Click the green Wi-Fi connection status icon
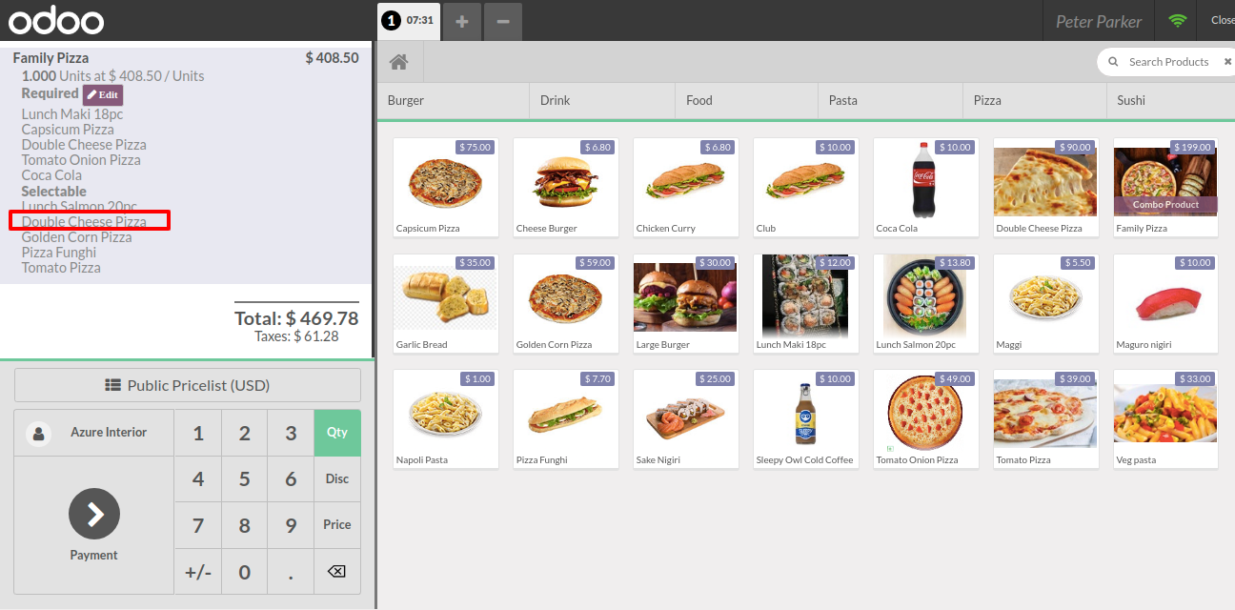Screen dimensions: 1235x610 pyautogui.click(x=1178, y=21)
